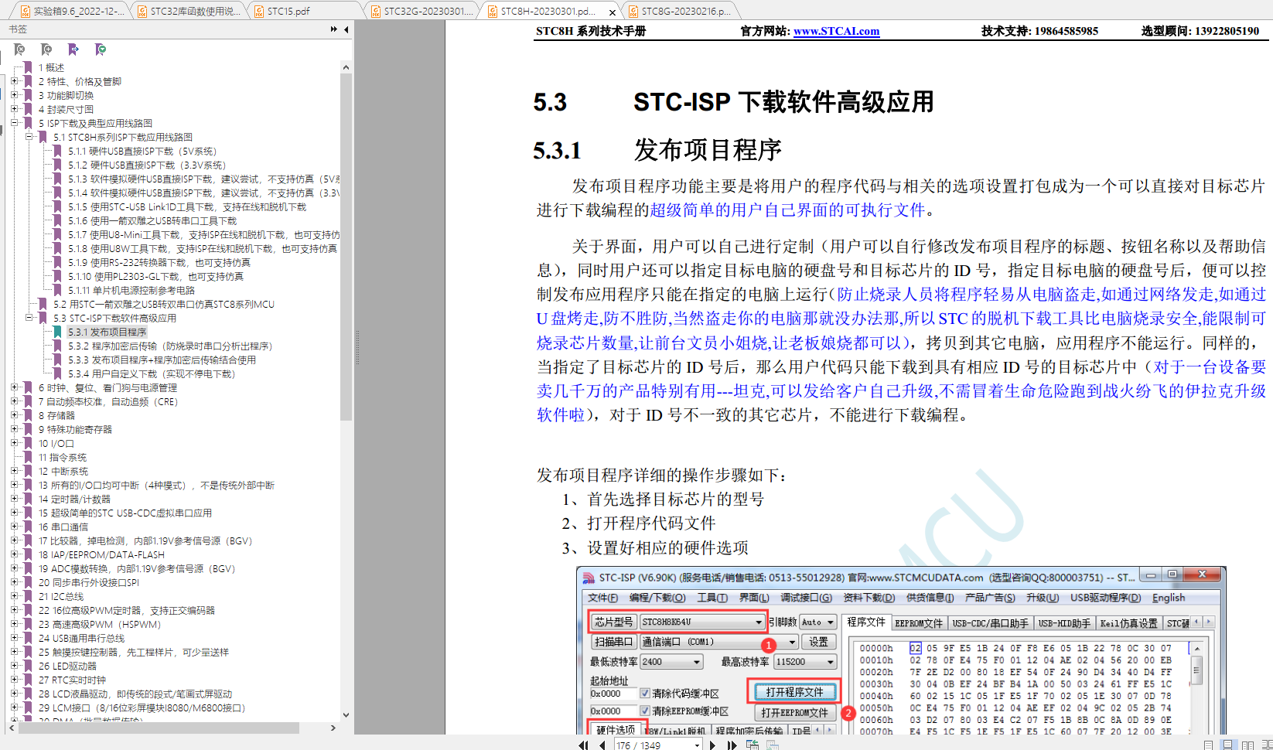Open bookmark 12 中断系统
Image resolution: width=1273 pixels, height=750 pixels.
(63, 471)
